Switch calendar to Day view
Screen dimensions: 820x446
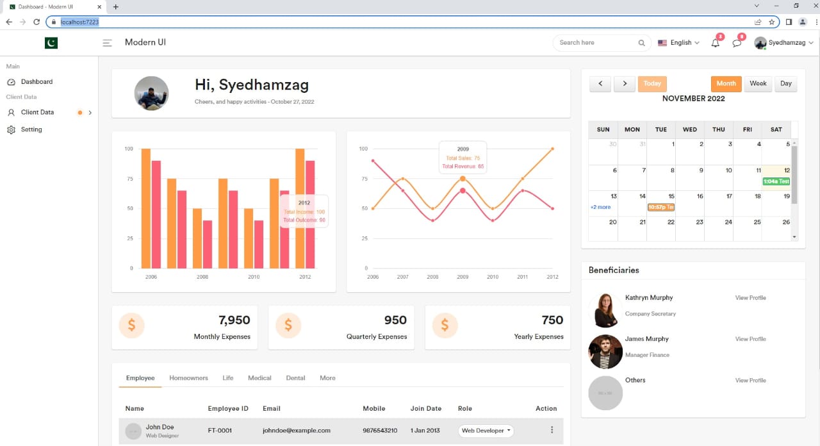(x=785, y=83)
